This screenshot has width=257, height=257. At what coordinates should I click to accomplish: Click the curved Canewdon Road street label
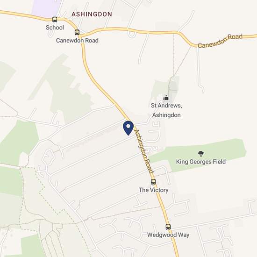coord(220,41)
